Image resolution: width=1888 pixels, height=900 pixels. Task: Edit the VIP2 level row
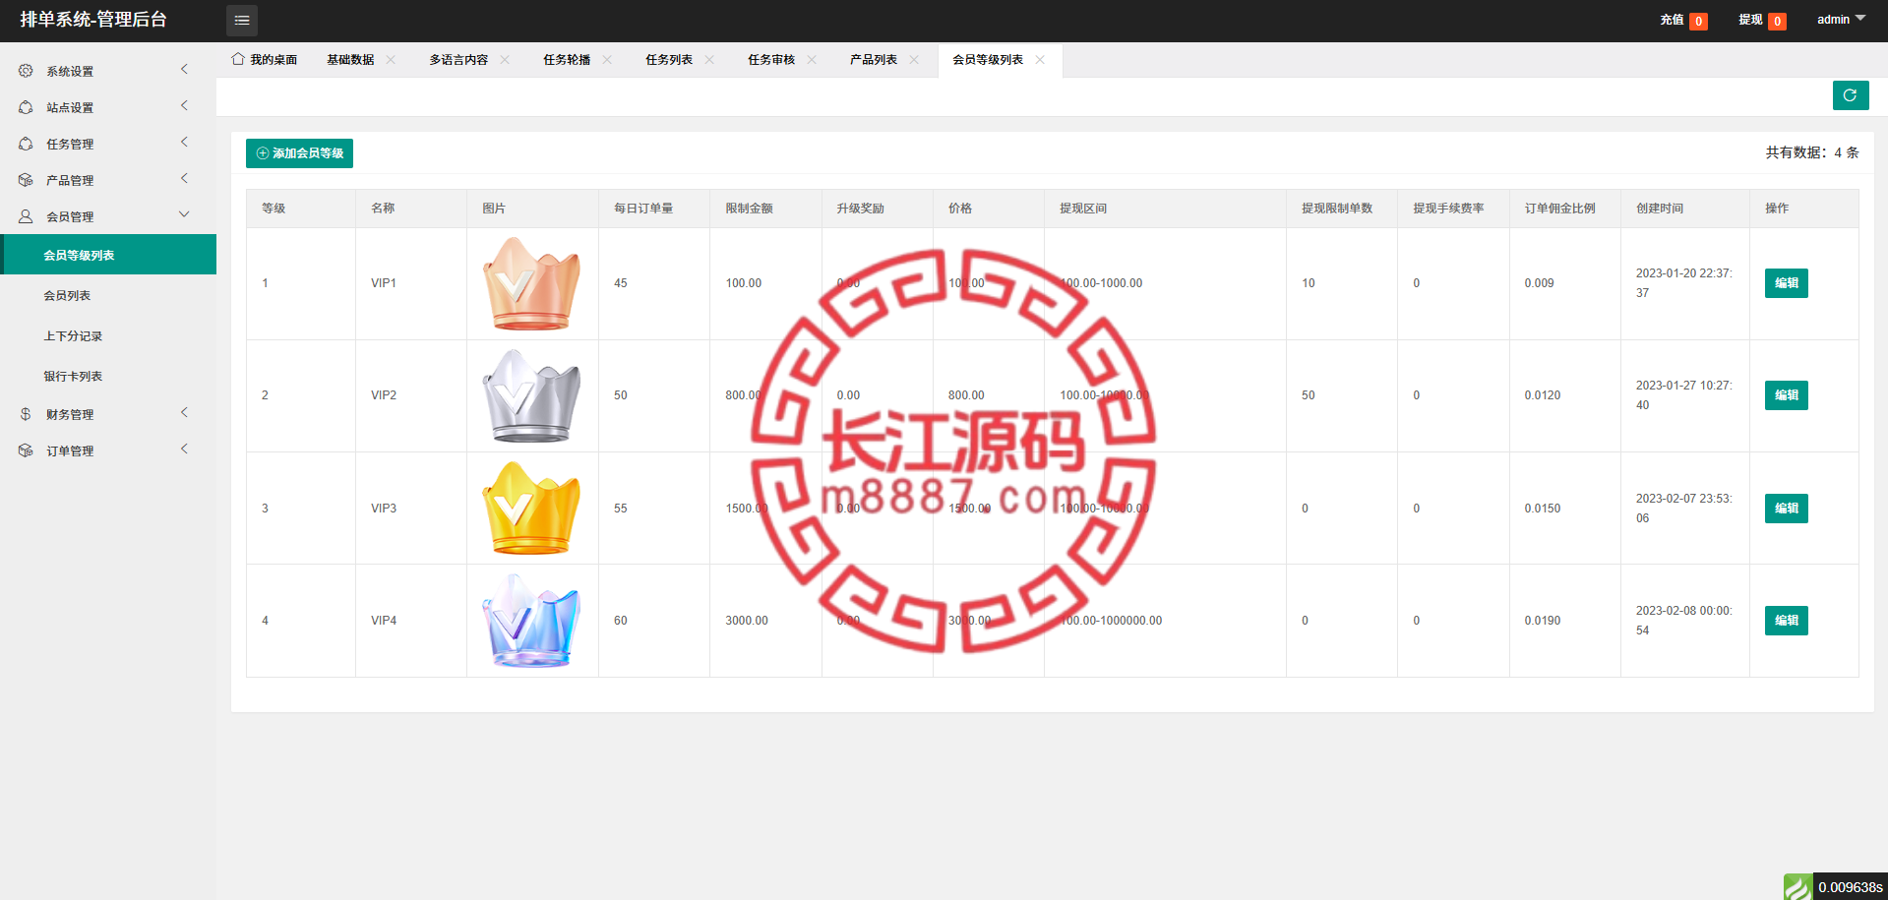click(x=1787, y=395)
